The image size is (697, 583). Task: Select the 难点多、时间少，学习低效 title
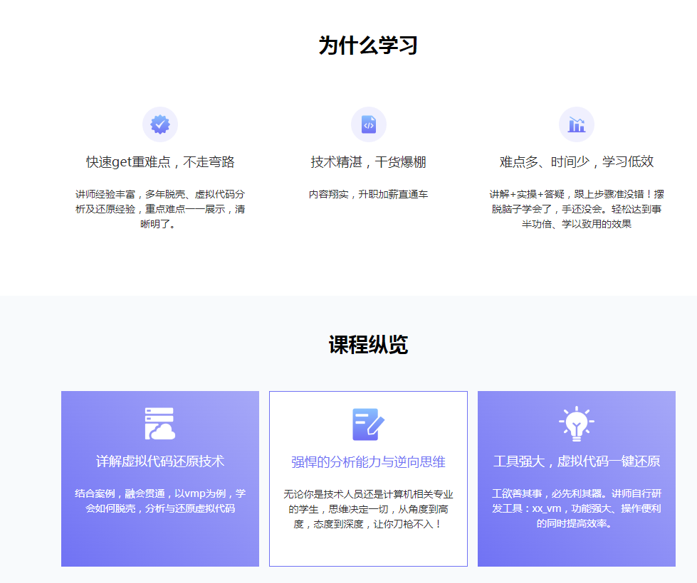(577, 162)
